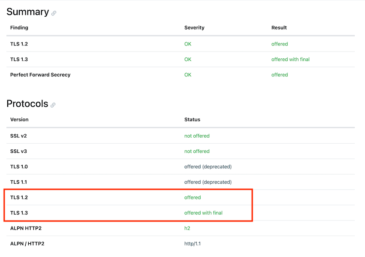
Task: Select TLS 1.3 in the Protocols table
Action: [19, 213]
